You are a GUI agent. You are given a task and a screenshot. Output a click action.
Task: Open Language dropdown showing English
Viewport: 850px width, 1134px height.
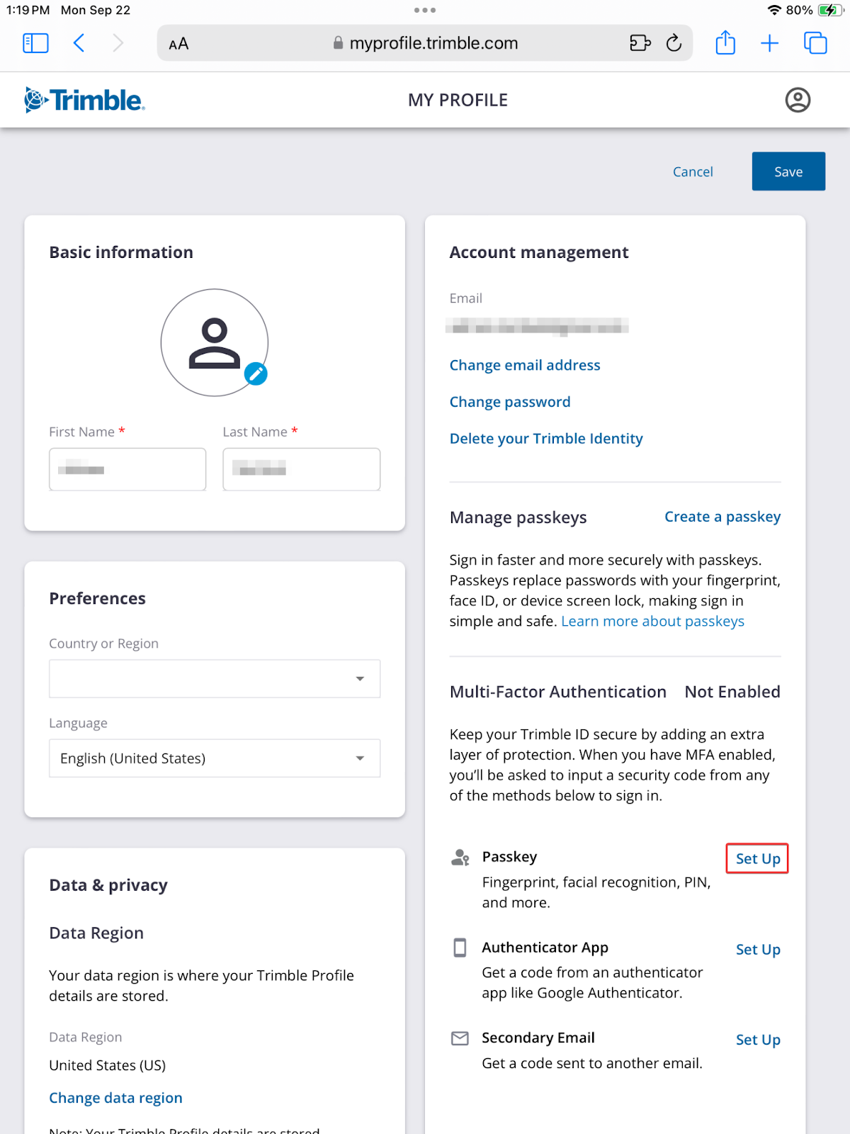point(215,758)
